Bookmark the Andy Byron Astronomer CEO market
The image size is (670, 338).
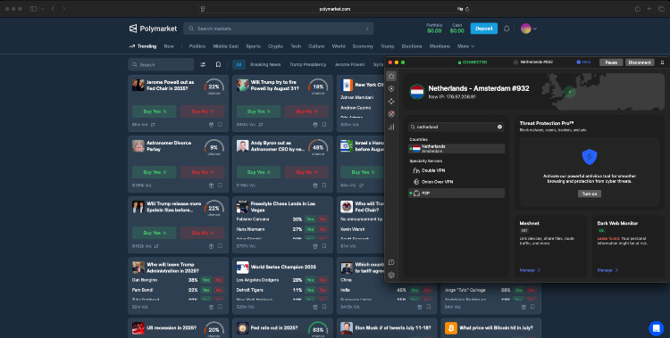click(x=324, y=185)
